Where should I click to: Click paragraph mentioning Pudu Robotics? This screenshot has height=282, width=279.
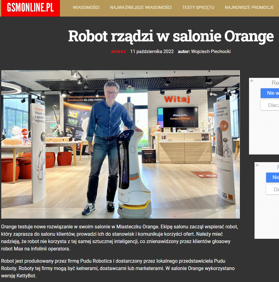click(118, 268)
